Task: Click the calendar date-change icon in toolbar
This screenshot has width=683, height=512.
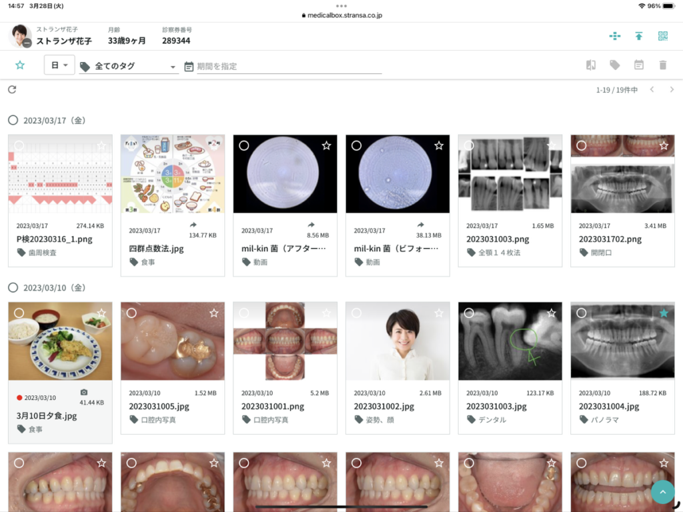Action: 638,65
